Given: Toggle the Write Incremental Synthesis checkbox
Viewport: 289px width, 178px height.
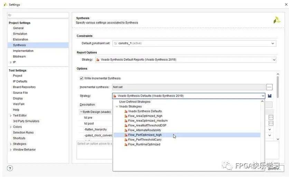Looking at the screenshot, I should point(82,78).
